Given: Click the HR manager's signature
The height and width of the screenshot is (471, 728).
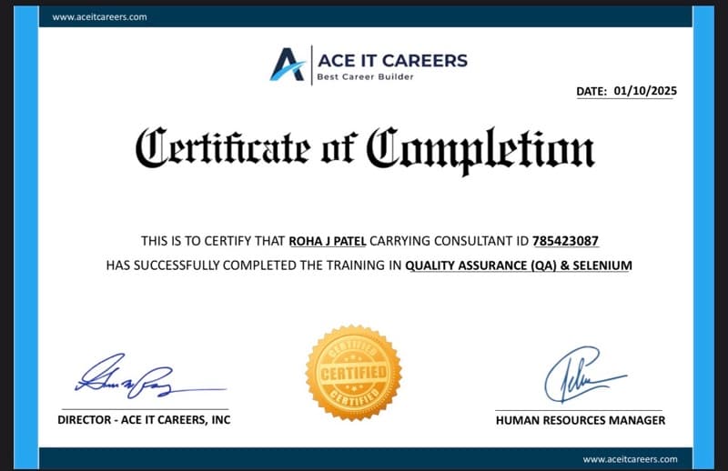Looking at the screenshot, I should pyautogui.click(x=585, y=374).
